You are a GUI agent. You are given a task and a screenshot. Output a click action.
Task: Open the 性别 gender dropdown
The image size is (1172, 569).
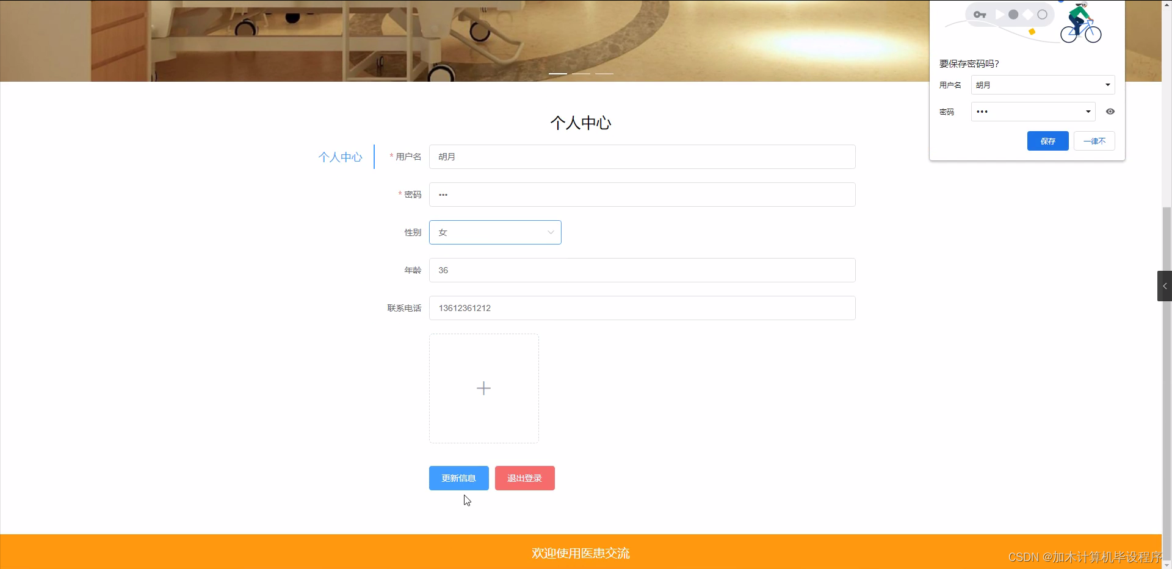(495, 232)
